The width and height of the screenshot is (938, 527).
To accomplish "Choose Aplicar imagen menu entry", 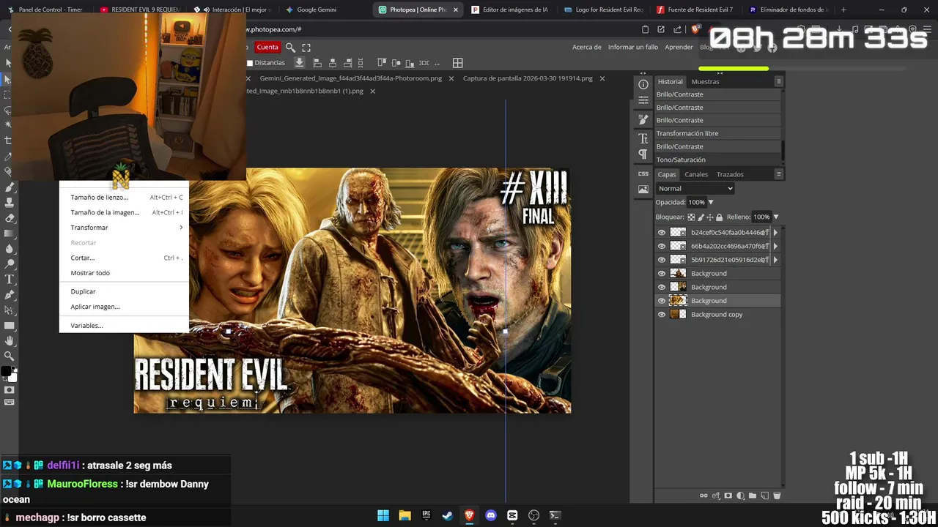I will coord(124,307).
